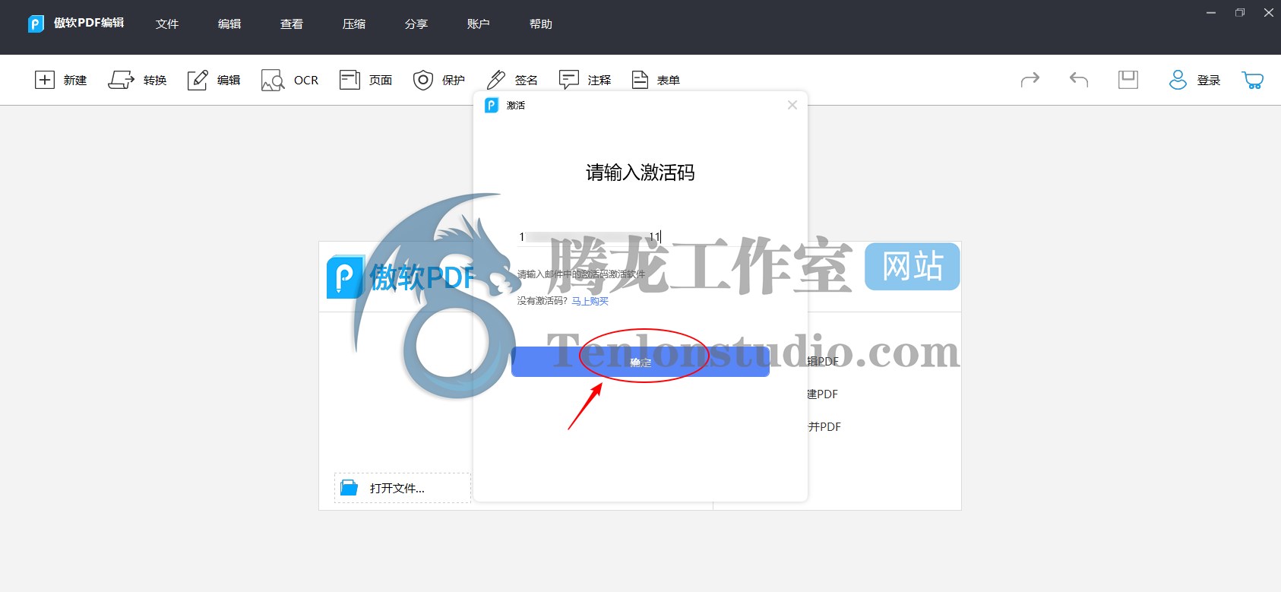Screen dimensions: 1281x592
Task: Click the activation code input field
Action: pos(640,237)
